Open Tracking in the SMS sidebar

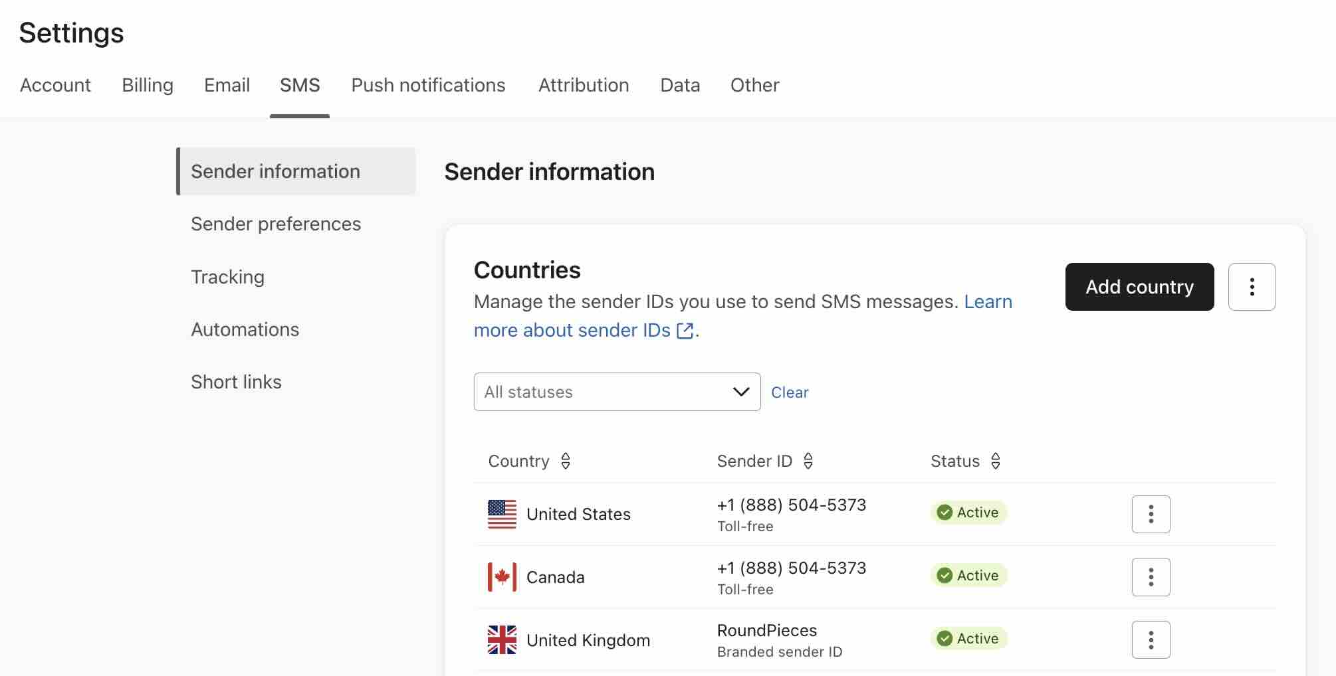click(227, 277)
